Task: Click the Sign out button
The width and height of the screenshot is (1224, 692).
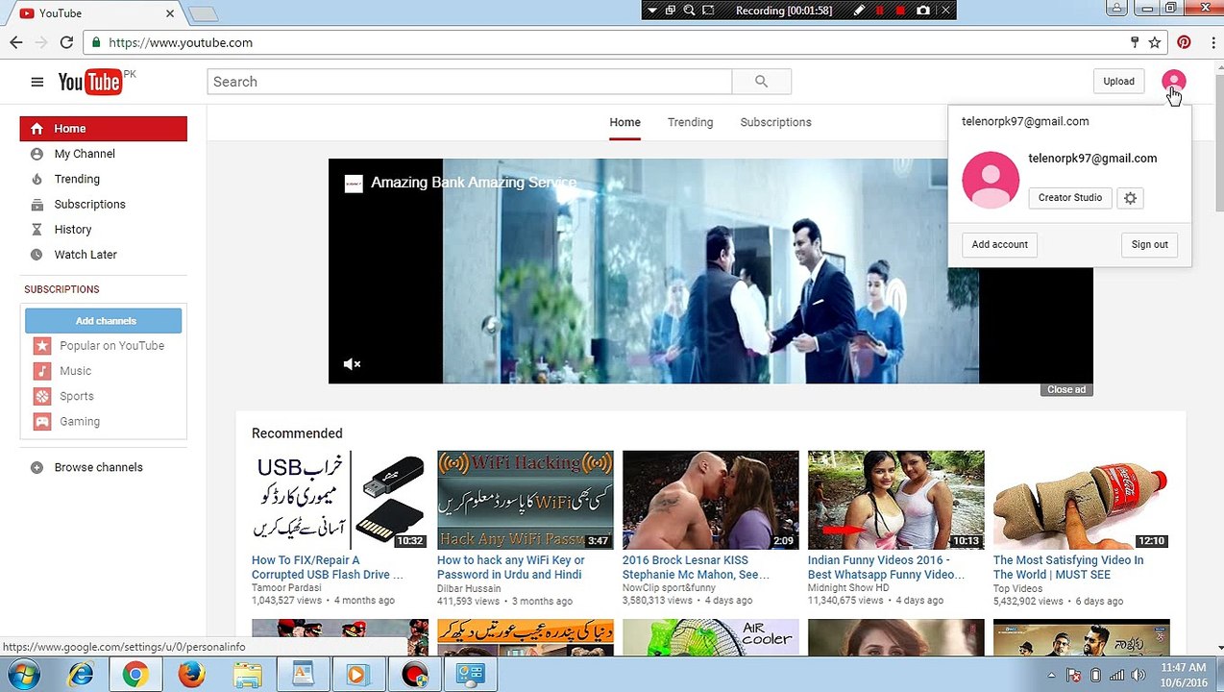Action: click(1149, 244)
